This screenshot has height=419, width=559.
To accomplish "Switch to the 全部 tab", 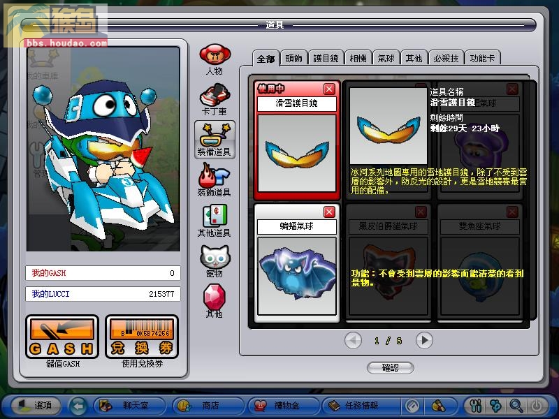I will tap(266, 59).
